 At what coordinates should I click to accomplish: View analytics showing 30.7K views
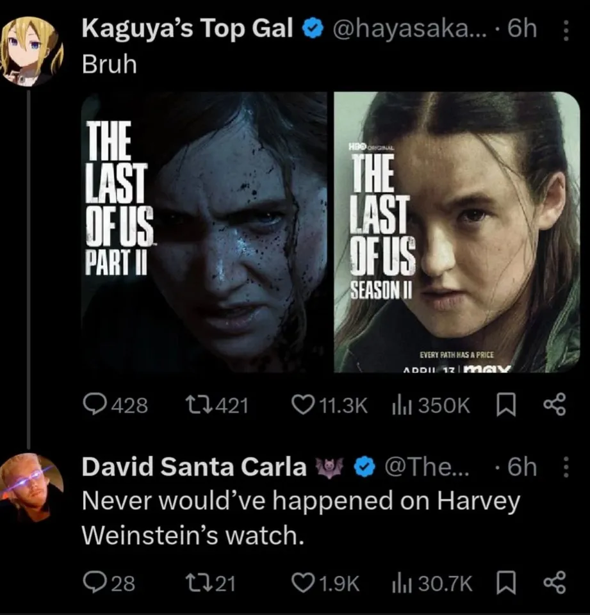click(402, 582)
